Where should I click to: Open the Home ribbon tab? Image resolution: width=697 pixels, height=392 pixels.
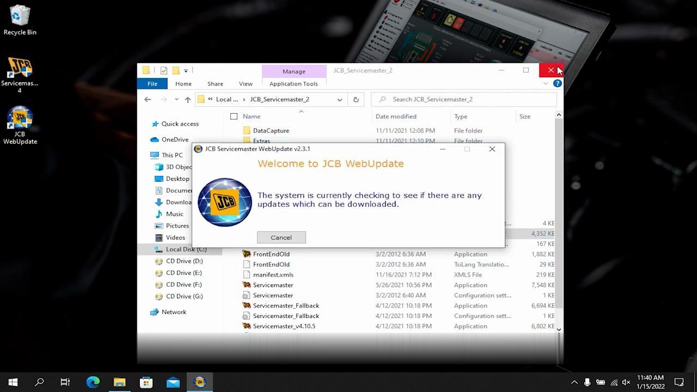(x=184, y=84)
